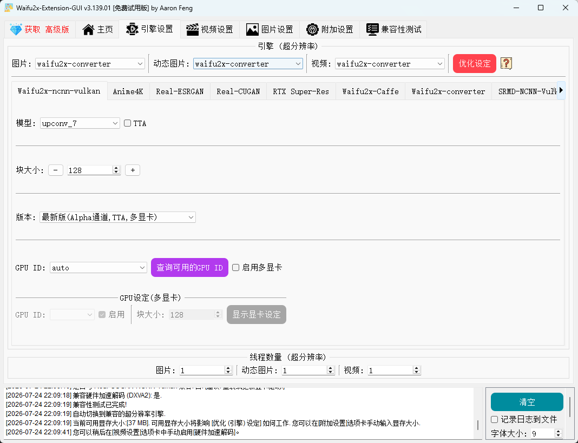Click the purple 查询可用的GPU ID button
The width and height of the screenshot is (578, 443).
(x=189, y=268)
